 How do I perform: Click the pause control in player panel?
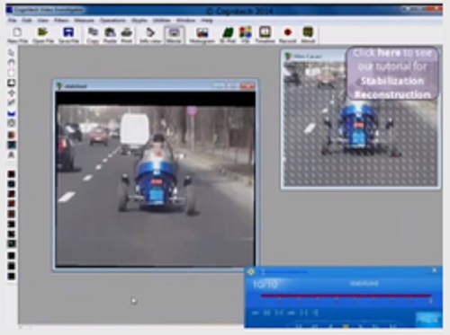[303, 313]
